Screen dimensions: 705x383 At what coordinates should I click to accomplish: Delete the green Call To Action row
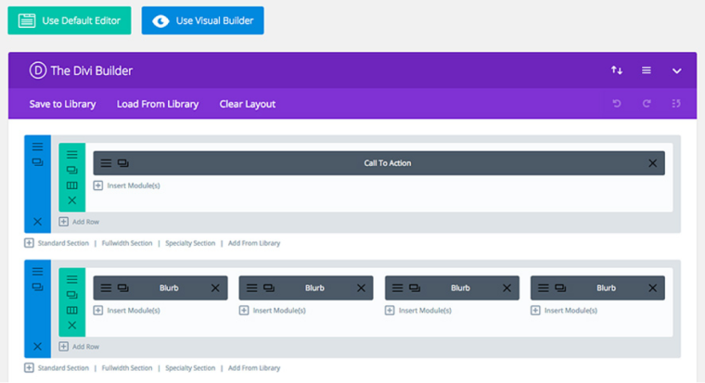click(72, 200)
